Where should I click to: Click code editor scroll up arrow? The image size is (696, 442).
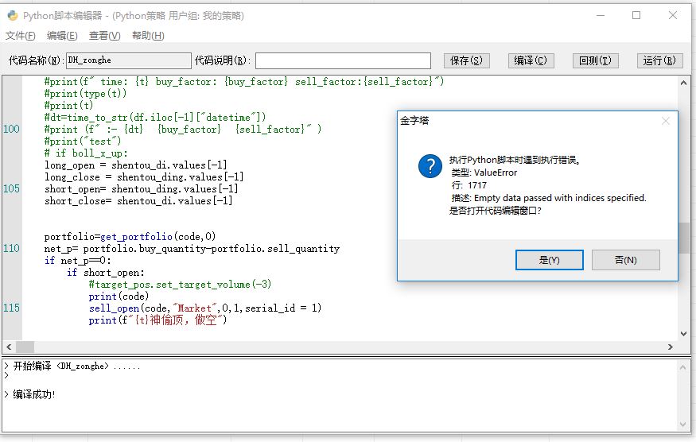[683, 83]
